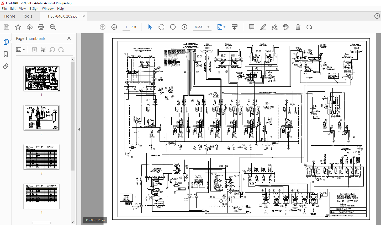This screenshot has width=381, height=225.
Task: Click the Save file icon
Action: [7, 27]
